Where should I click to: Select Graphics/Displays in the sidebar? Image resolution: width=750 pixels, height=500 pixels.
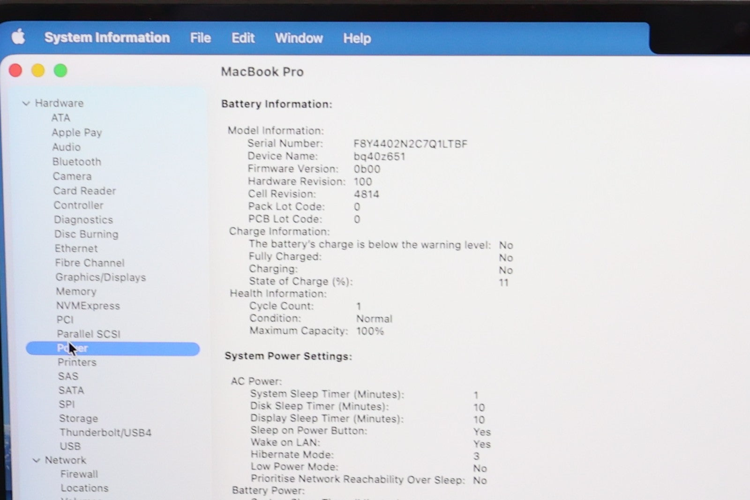click(x=100, y=277)
